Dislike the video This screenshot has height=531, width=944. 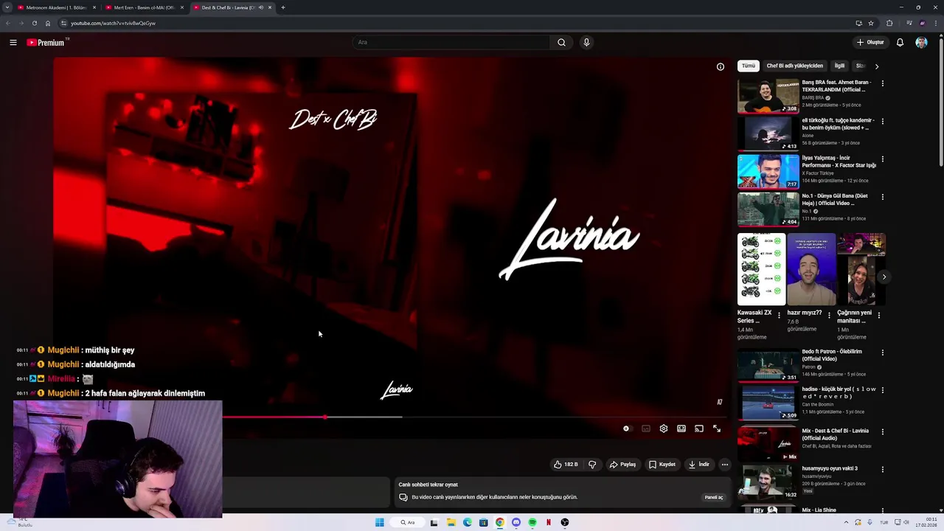click(x=592, y=465)
